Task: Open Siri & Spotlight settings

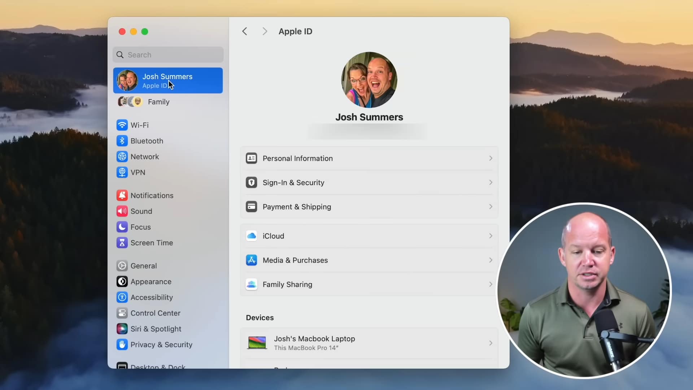Action: (156, 329)
